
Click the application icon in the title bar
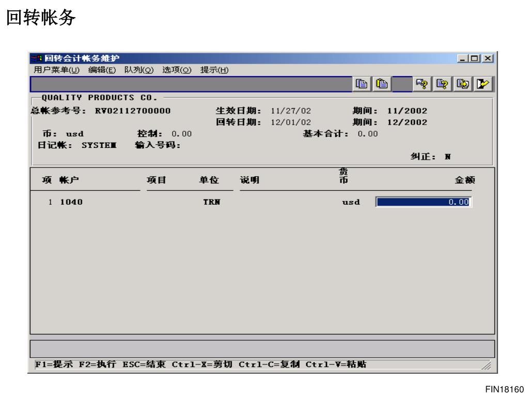tap(37, 58)
